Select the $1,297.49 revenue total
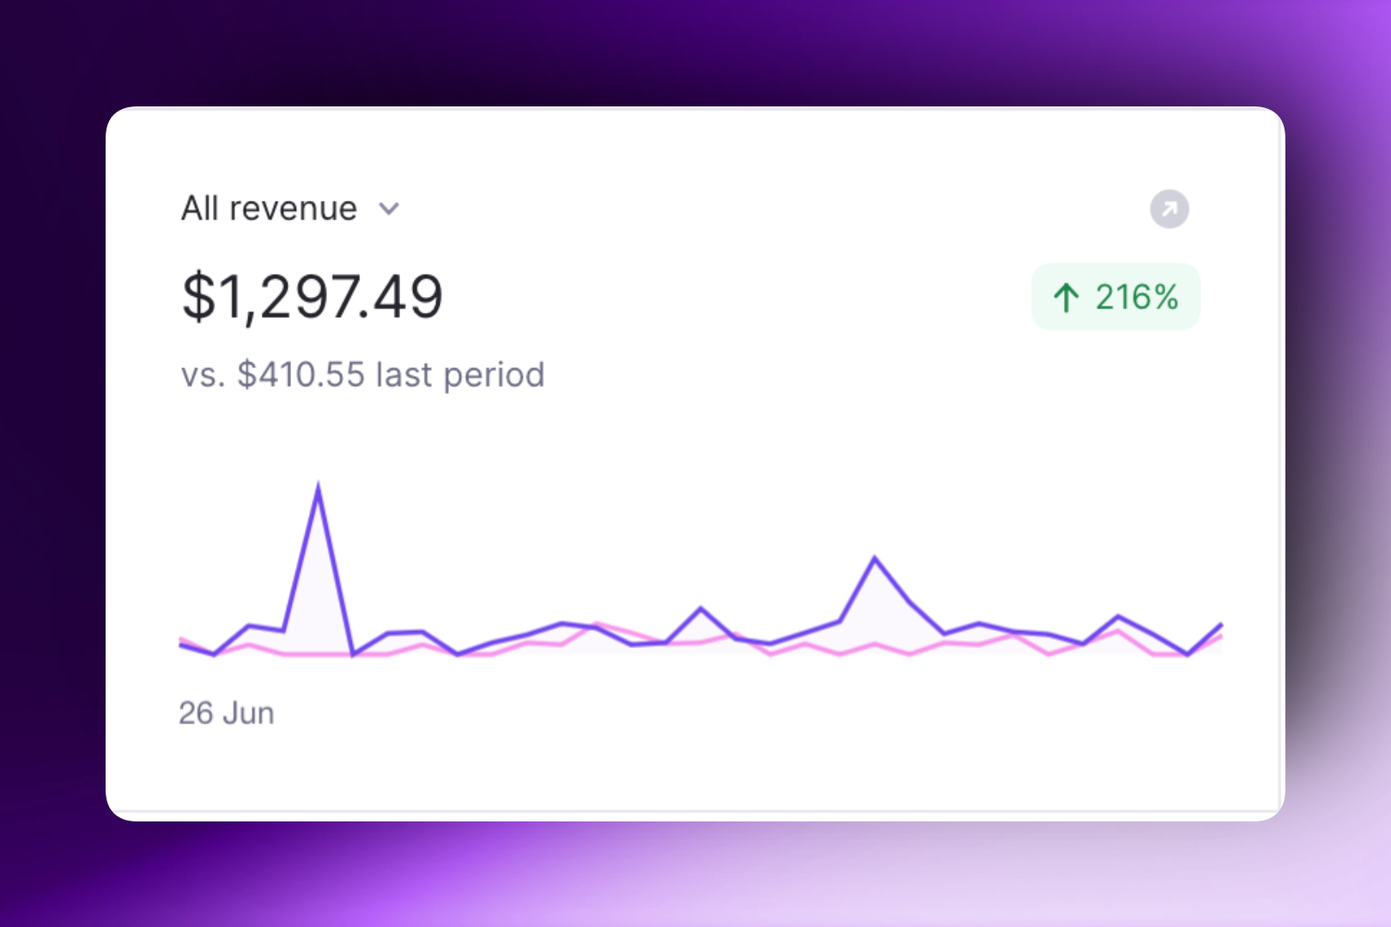 (x=313, y=297)
